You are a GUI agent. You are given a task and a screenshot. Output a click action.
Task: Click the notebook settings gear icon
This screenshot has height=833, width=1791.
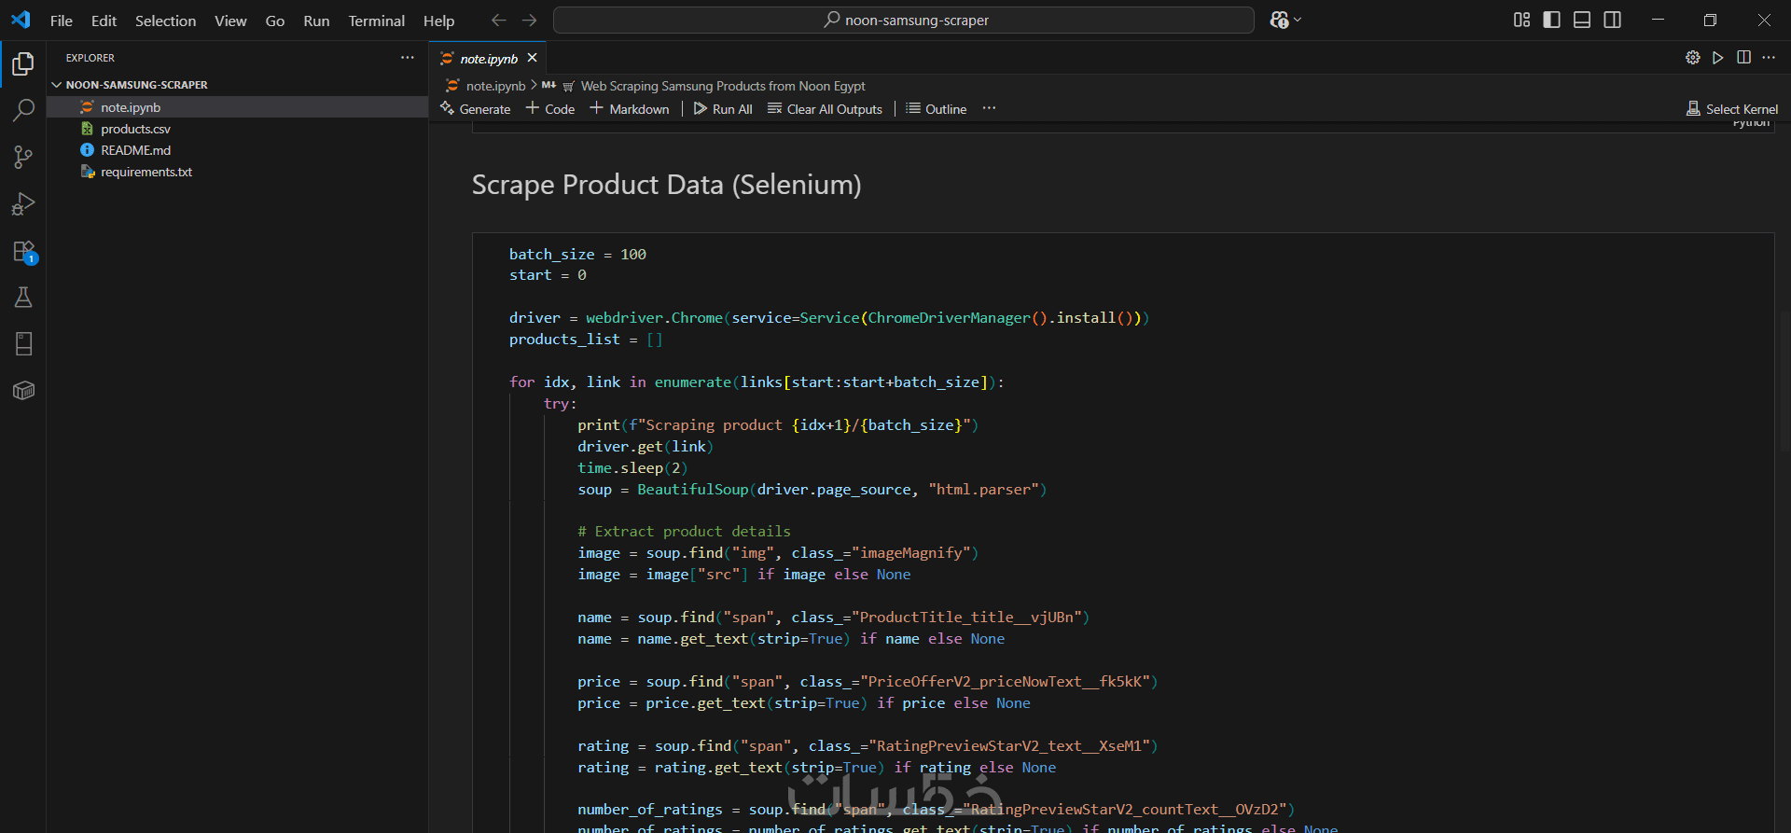pos(1692,58)
